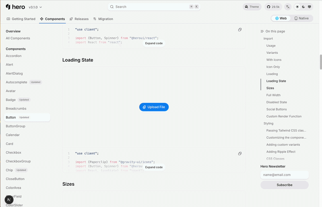Jump to Social Buttons section
Image resolution: width=322 pixels, height=207 pixels.
click(277, 109)
